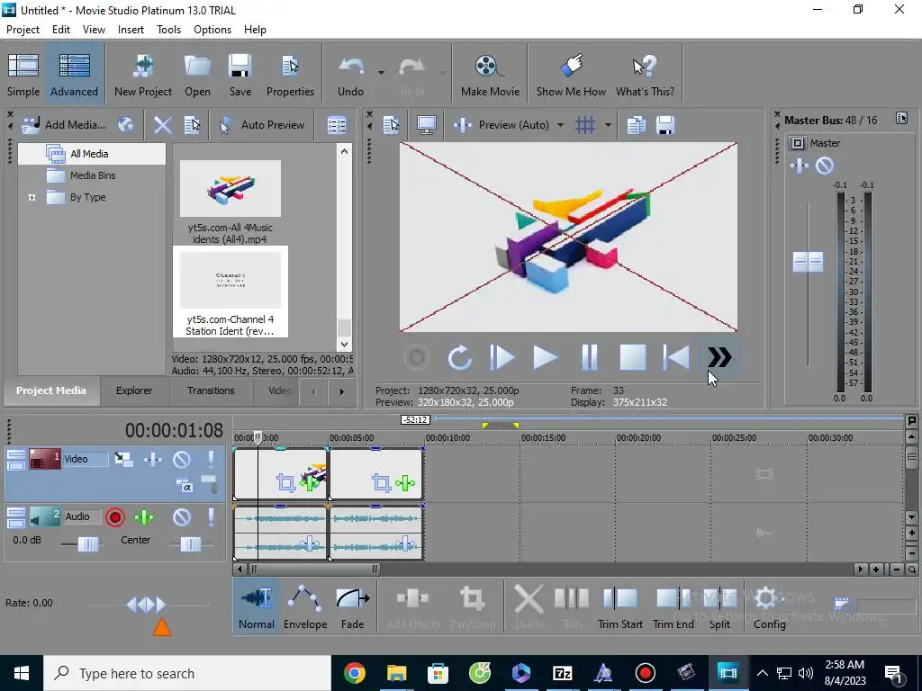This screenshot has width=922, height=691.
Task: Select Media Bins folder
Action: [93, 175]
